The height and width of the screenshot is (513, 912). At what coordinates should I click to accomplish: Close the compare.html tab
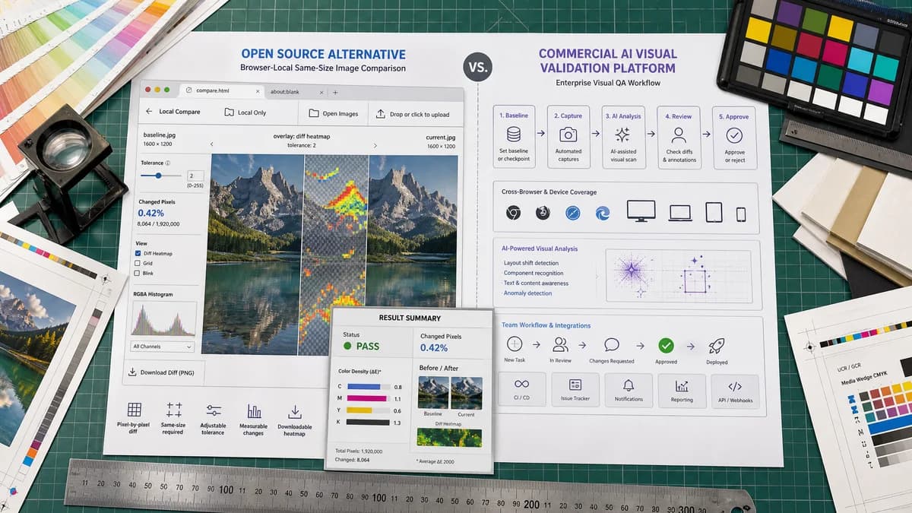point(257,91)
